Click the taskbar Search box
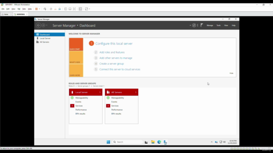 (128, 142)
